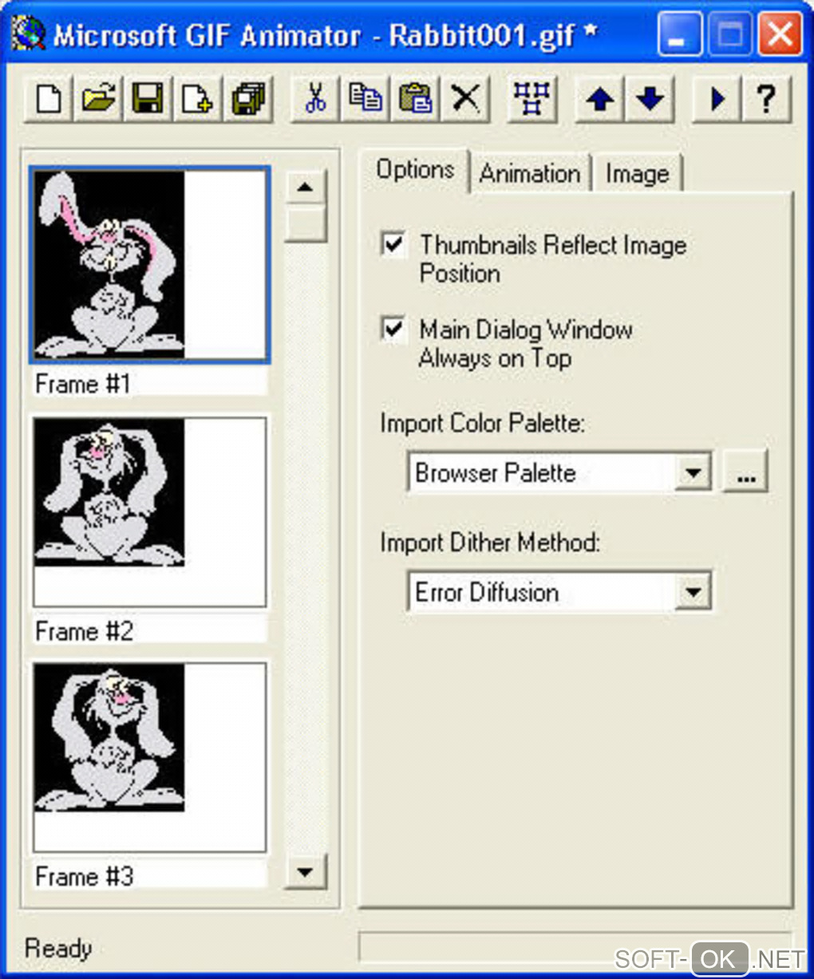Delete the frame with the X icon

465,99
